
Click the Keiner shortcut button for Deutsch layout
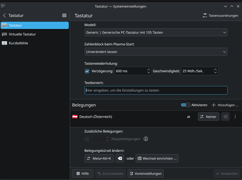[x=208, y=117]
